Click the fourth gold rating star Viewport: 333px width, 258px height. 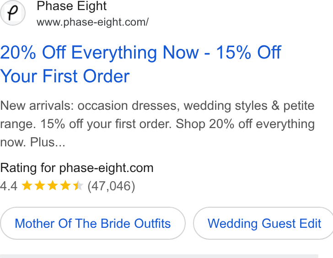coord(65,185)
